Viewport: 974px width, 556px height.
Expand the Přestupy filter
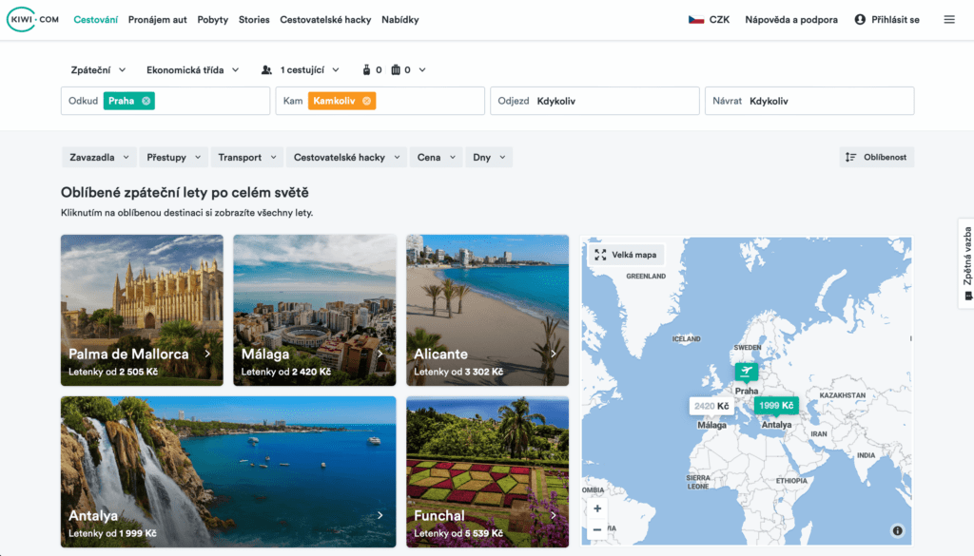(x=173, y=157)
